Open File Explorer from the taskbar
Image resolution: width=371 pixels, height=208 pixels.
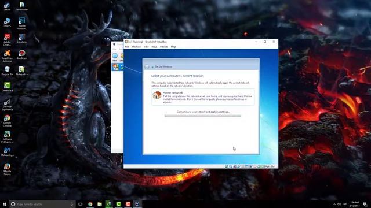100,204
